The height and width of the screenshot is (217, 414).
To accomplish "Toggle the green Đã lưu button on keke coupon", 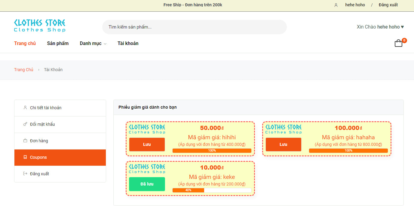I will (147, 184).
